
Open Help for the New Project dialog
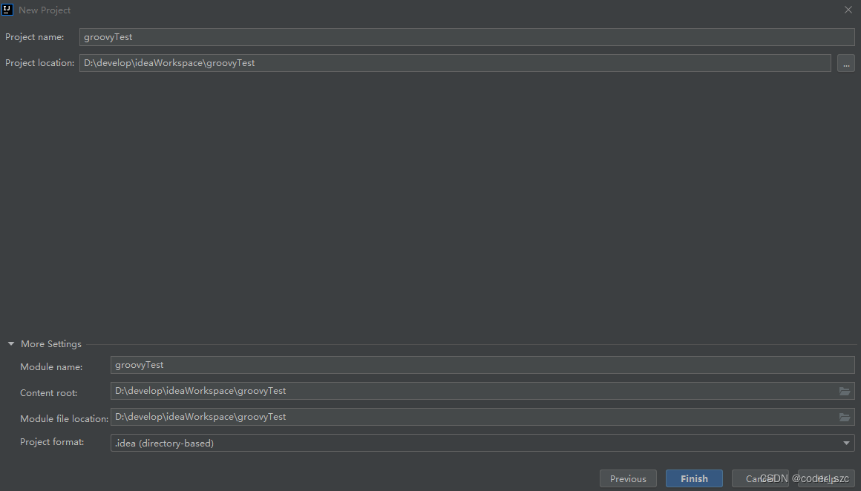(826, 478)
